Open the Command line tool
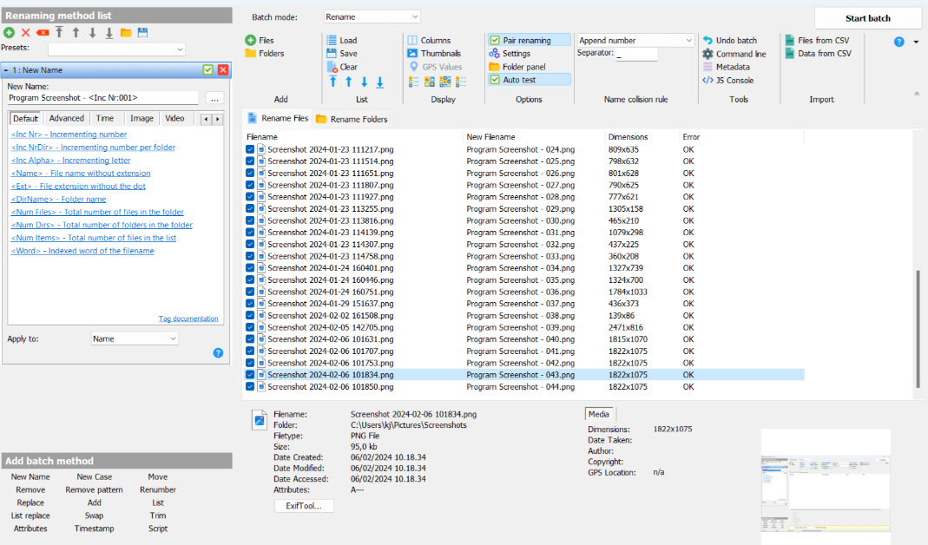 point(734,54)
